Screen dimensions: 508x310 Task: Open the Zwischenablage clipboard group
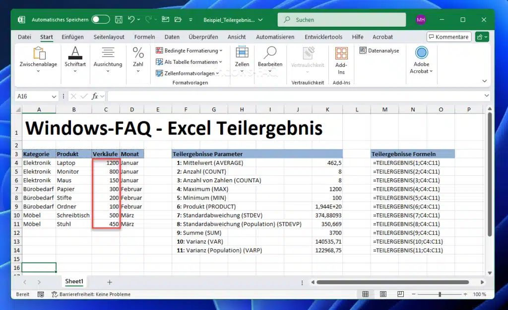point(38,58)
